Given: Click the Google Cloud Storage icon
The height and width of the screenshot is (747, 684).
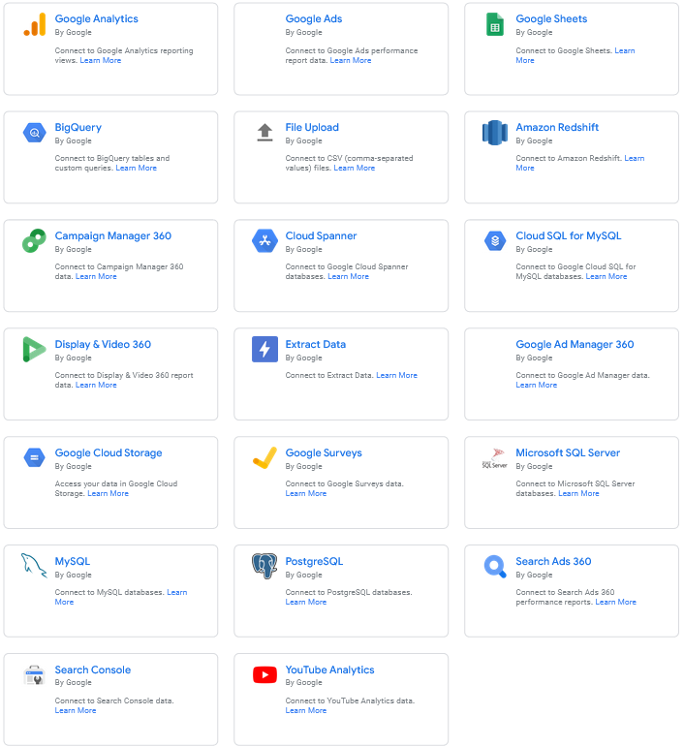Looking at the screenshot, I should tap(34, 458).
